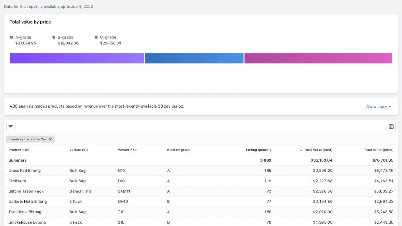Open the filter options icon
The height and width of the screenshot is (226, 402).
coord(11,126)
